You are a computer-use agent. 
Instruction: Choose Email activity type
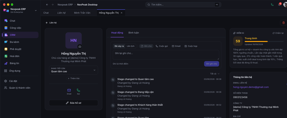pyautogui.click(x=176, y=46)
